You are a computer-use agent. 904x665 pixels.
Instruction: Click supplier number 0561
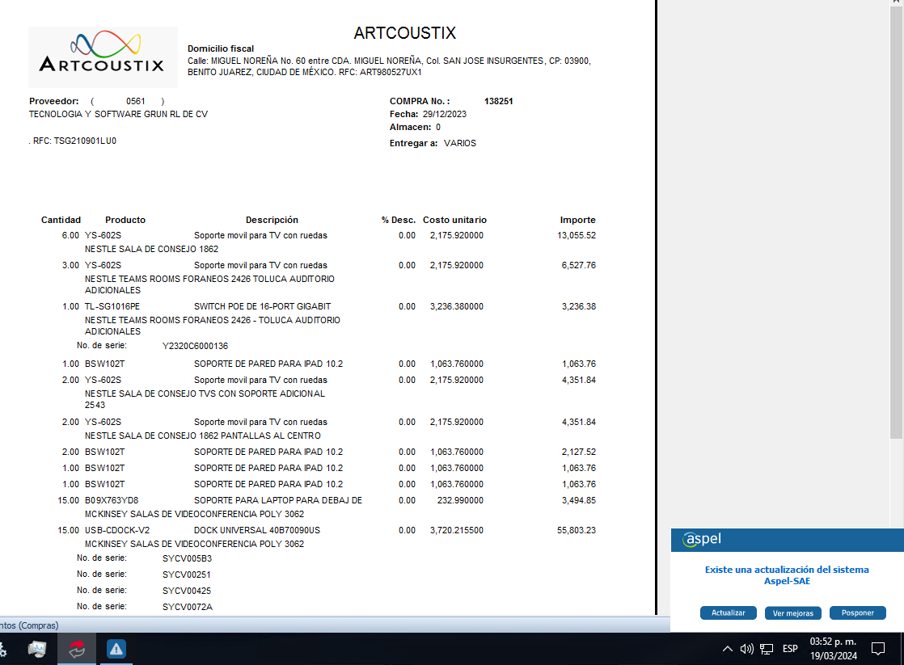click(136, 101)
